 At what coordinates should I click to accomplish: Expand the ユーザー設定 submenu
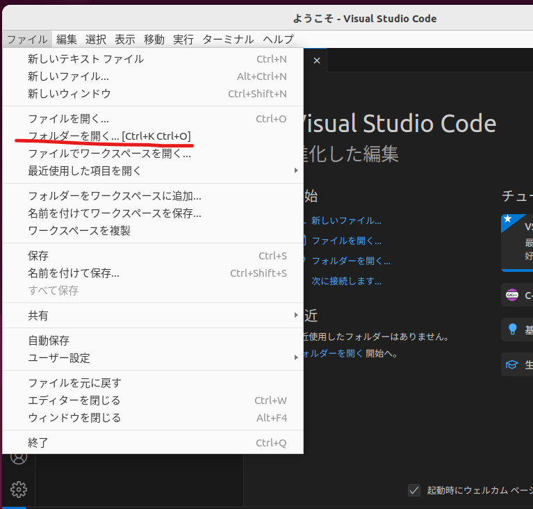tap(153, 358)
